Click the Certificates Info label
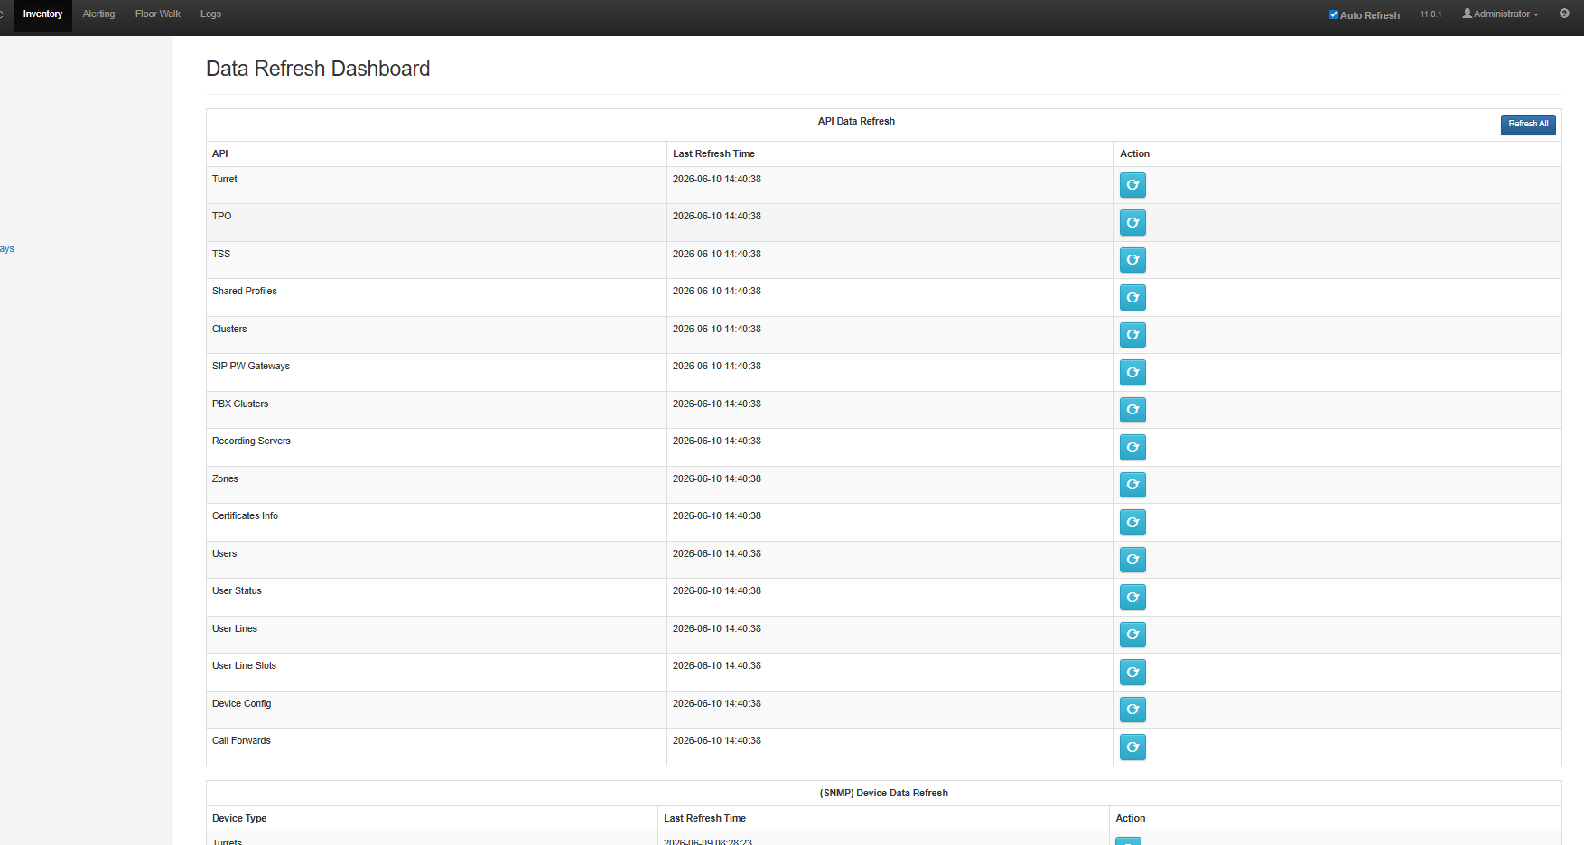This screenshot has height=845, width=1584. tap(245, 516)
